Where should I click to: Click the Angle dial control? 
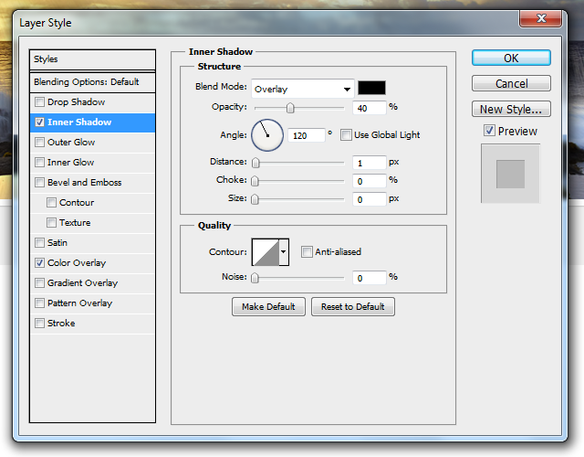point(267,135)
